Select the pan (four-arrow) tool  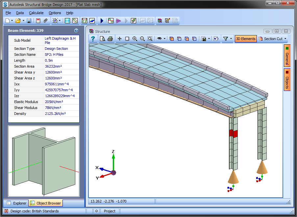pos(119,39)
